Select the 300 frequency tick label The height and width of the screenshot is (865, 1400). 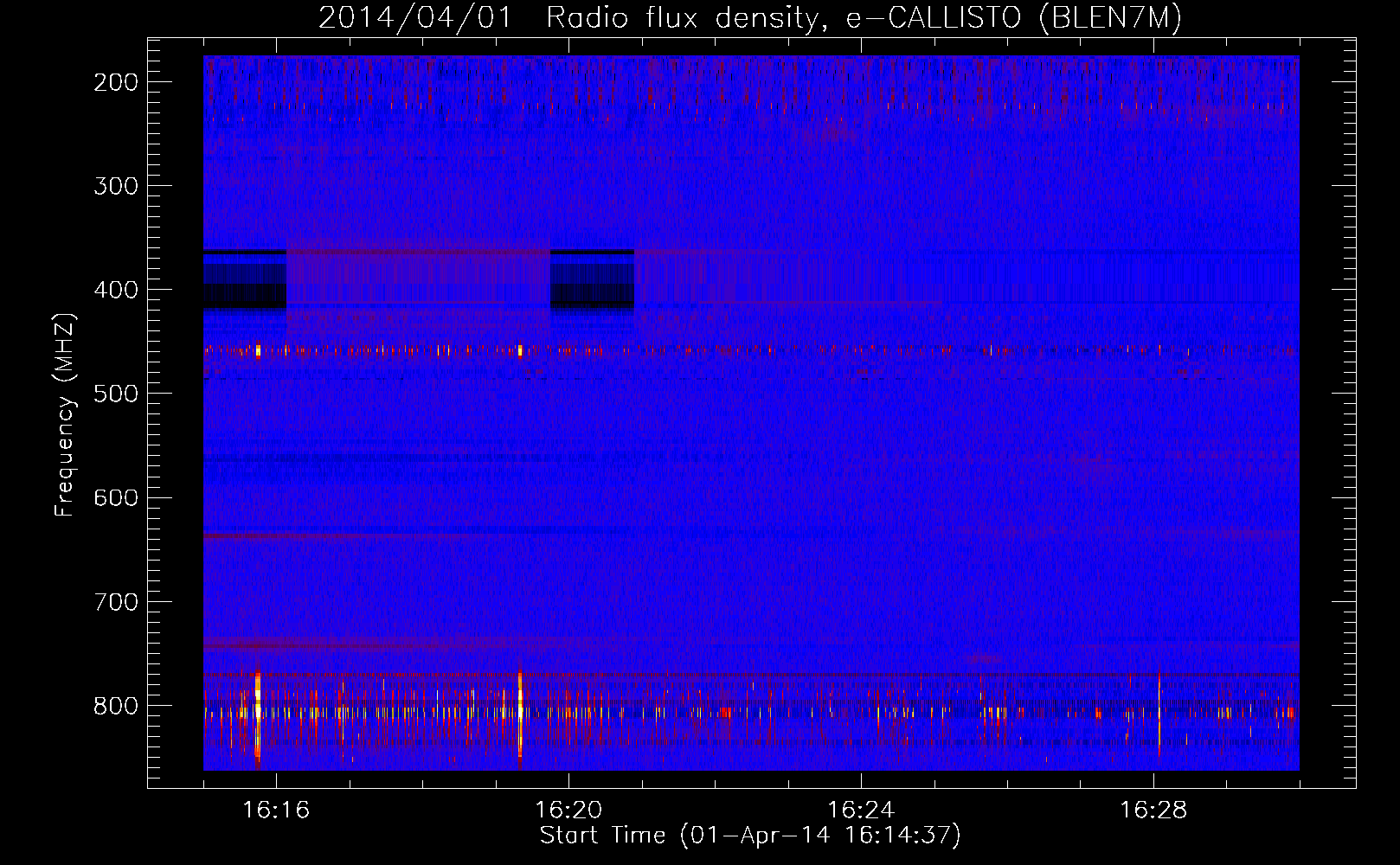116,186
